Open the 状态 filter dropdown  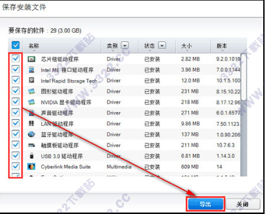(x=162, y=46)
